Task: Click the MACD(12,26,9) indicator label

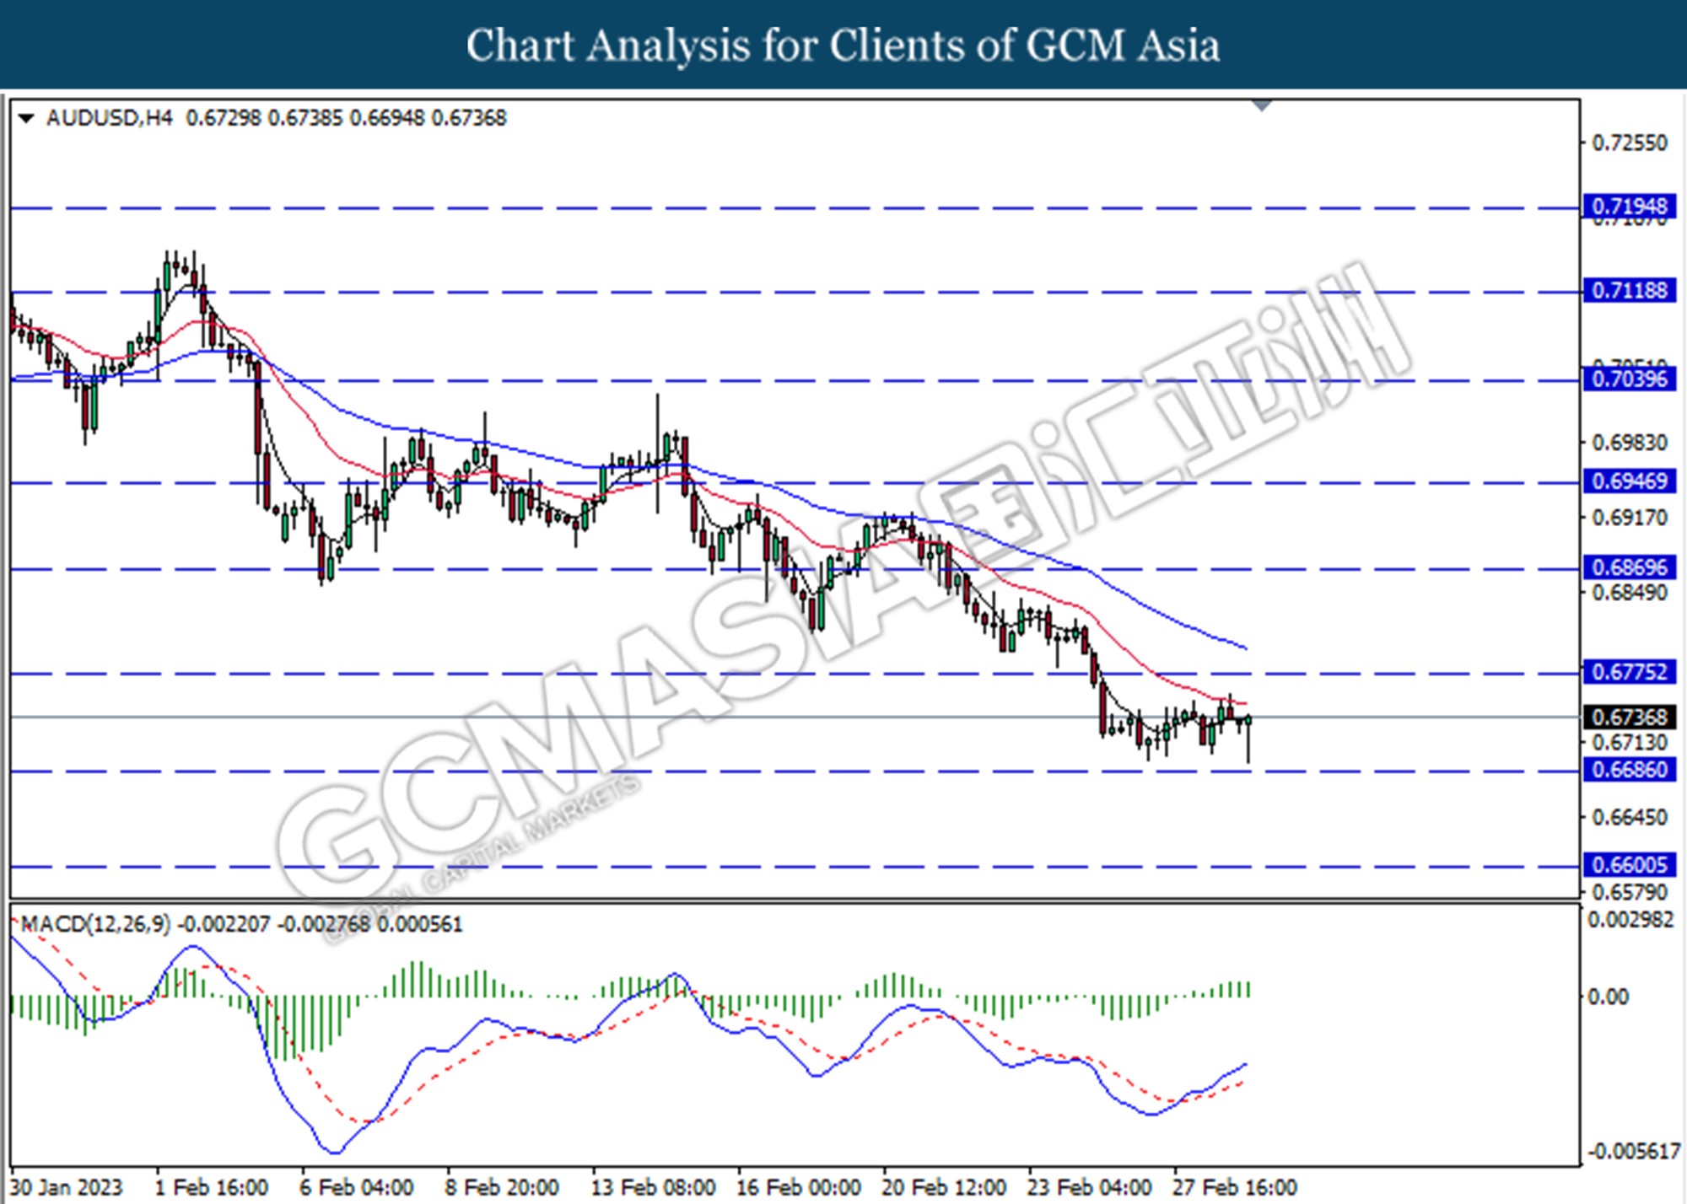Action: [95, 925]
